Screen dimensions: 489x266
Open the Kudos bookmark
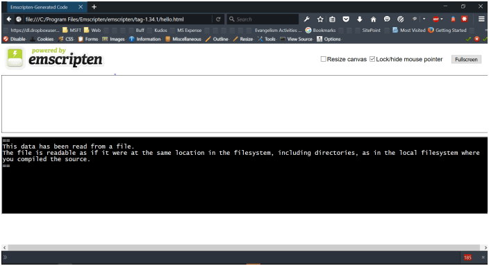(158, 31)
